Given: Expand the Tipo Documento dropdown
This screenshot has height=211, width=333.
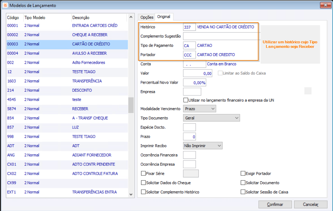Looking at the screenshot, I should tap(211, 118).
